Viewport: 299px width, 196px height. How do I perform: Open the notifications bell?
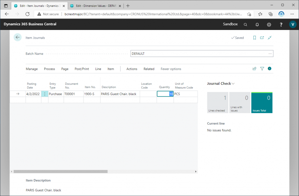(257, 24)
